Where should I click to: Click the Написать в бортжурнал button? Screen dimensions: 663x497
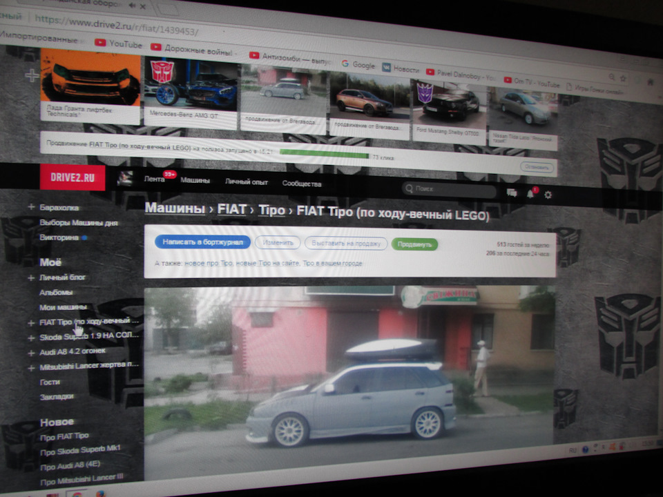[202, 242]
